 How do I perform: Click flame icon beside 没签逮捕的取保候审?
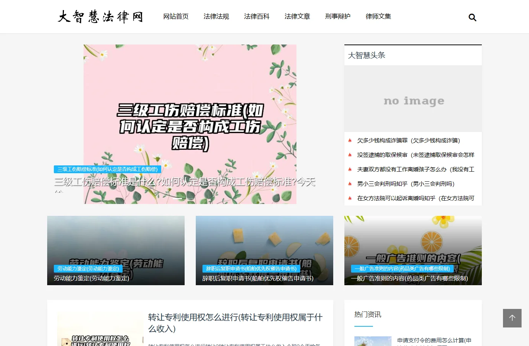point(350,155)
